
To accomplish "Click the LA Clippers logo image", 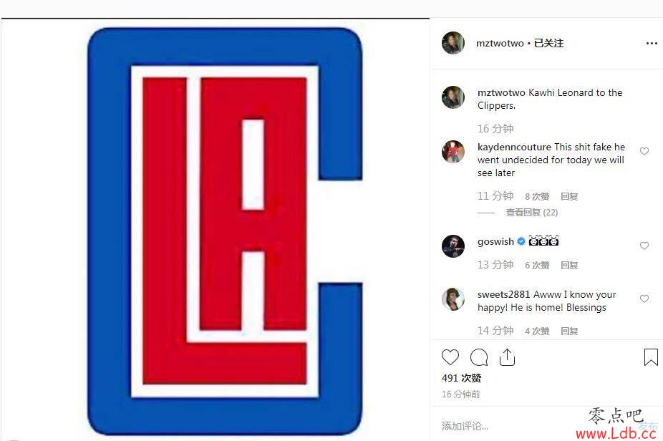I will (x=225, y=231).
